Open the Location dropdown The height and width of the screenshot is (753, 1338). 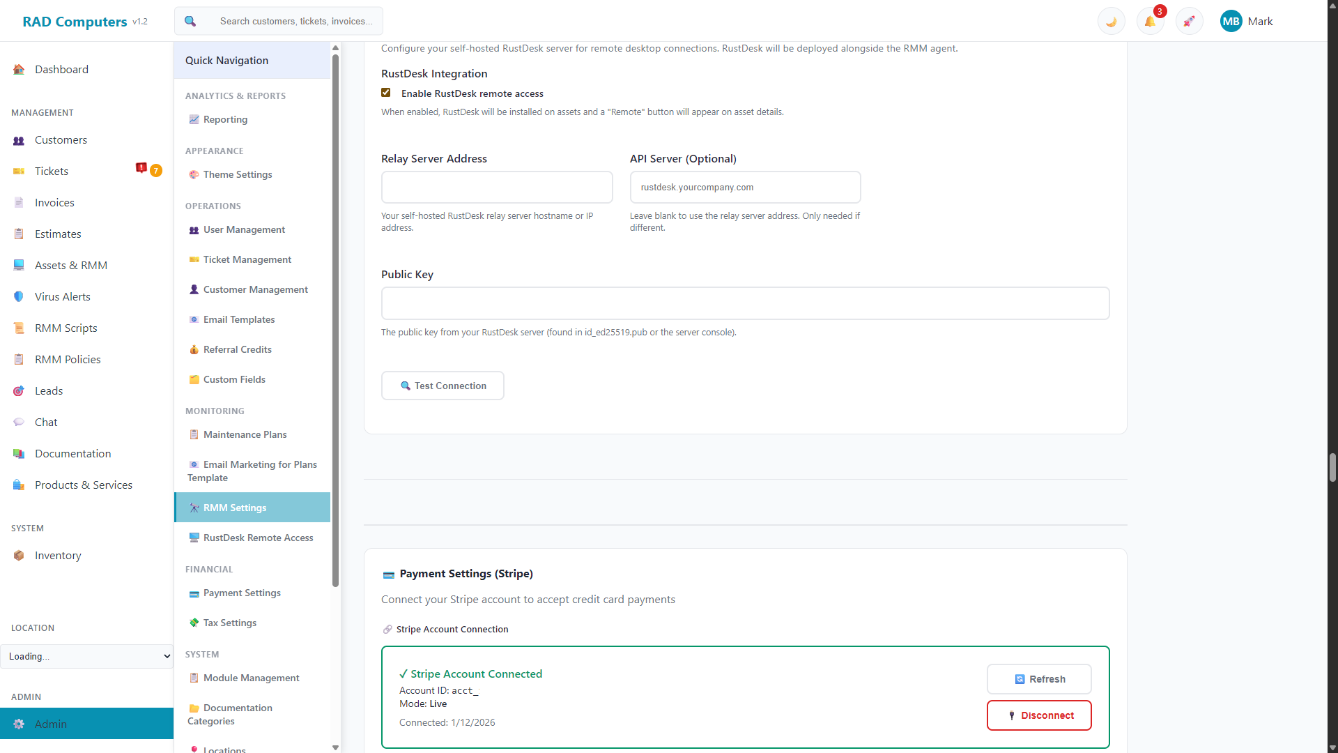point(87,656)
